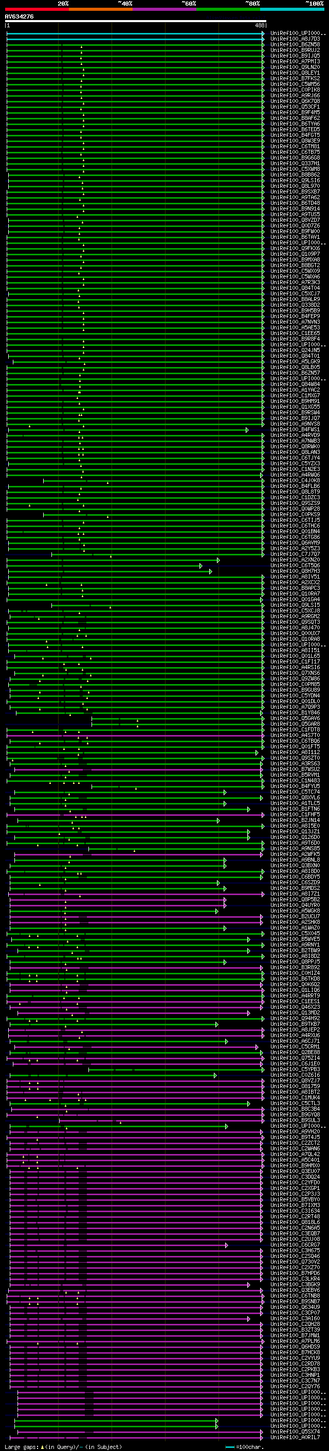Select the UniRef100_C5TC74 label
This screenshot has height=1451, width=329.
point(295,792)
